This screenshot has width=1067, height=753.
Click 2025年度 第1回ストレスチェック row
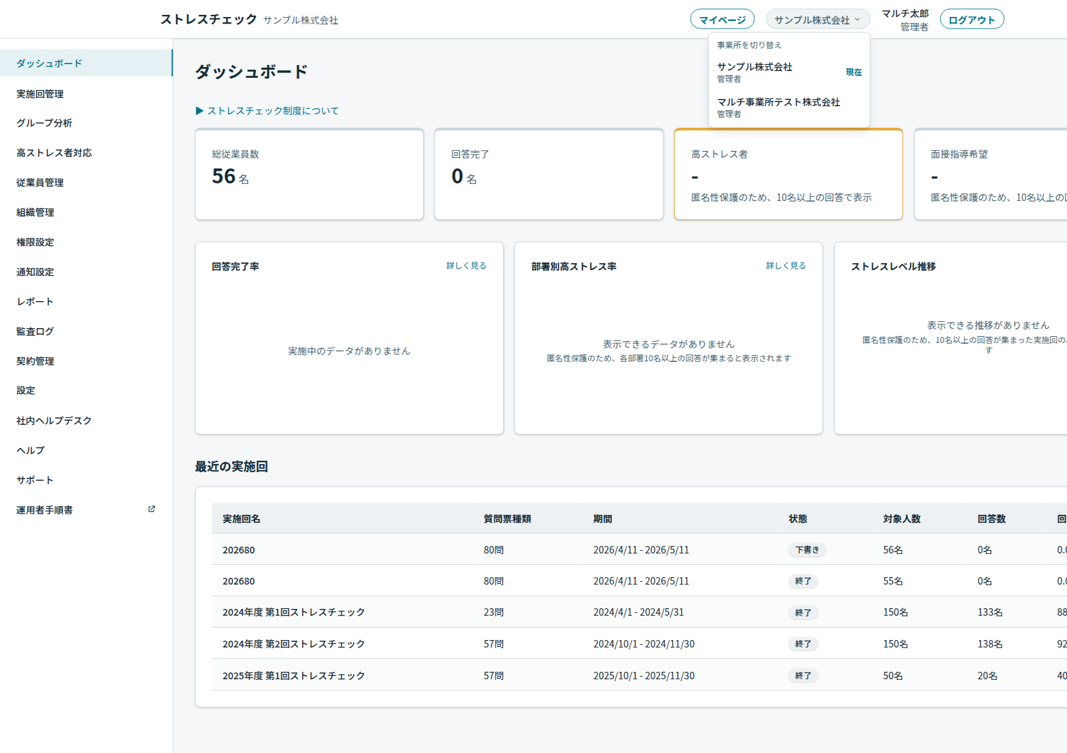(x=639, y=676)
